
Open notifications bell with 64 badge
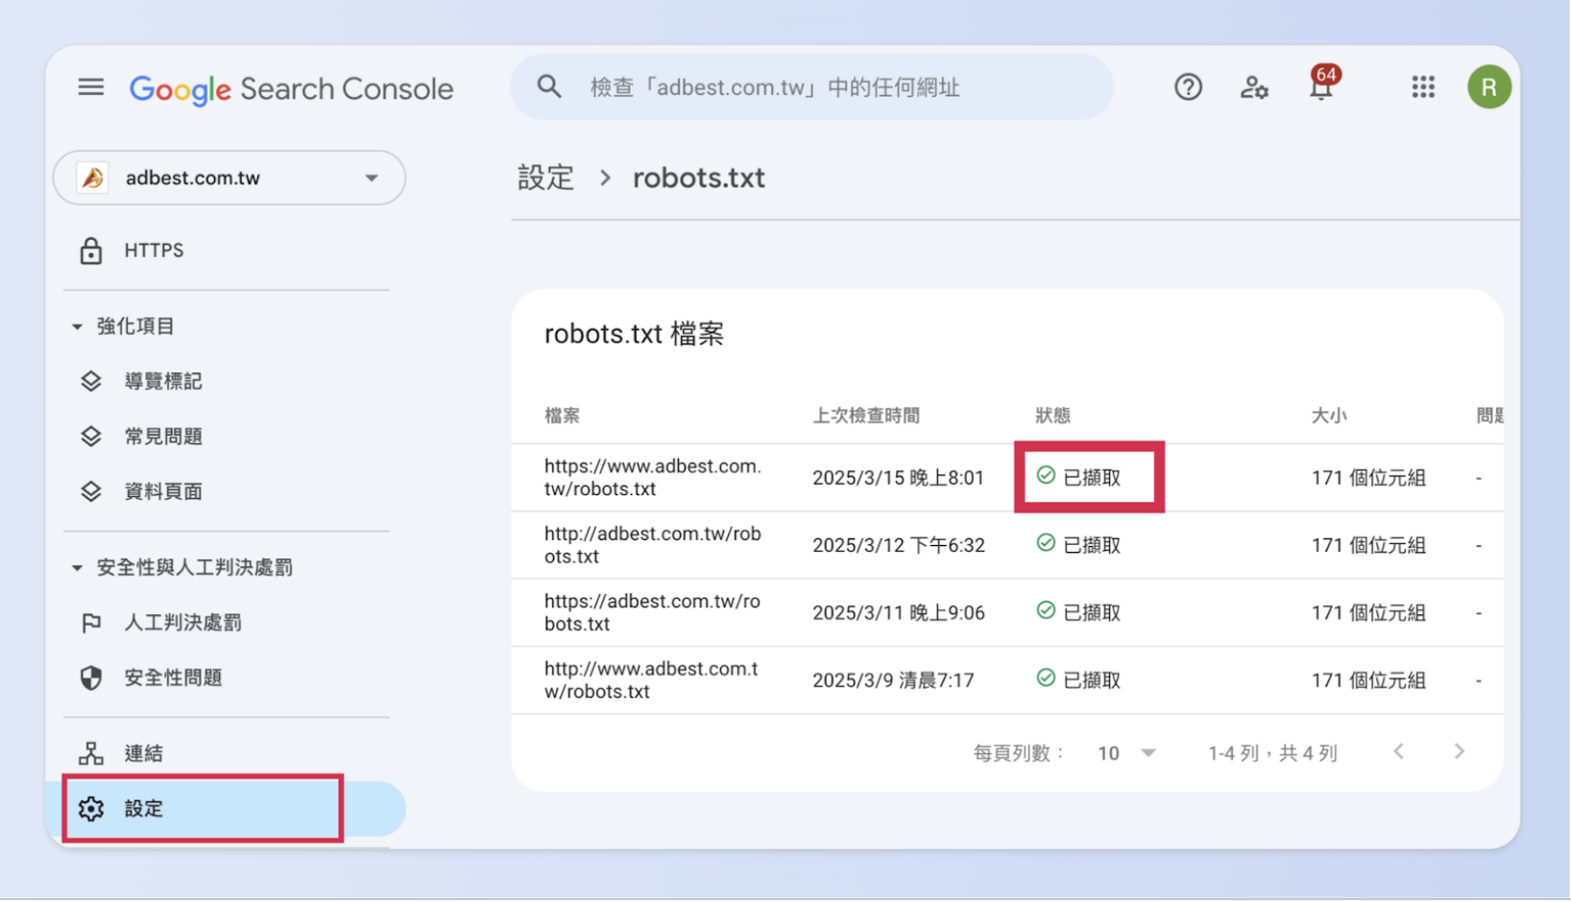point(1322,84)
